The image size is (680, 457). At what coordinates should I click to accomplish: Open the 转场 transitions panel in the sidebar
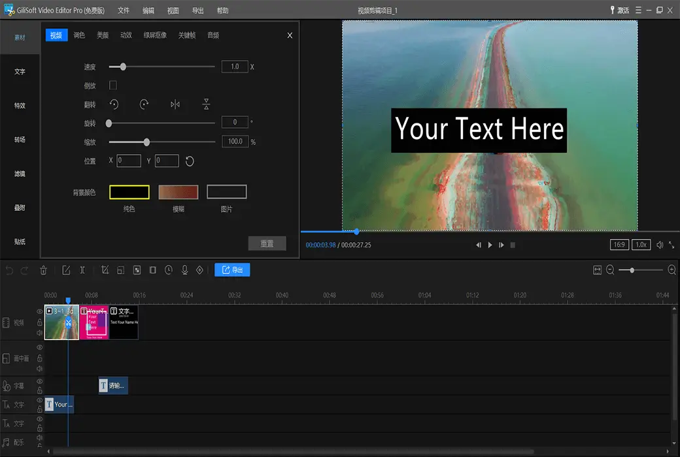point(20,140)
